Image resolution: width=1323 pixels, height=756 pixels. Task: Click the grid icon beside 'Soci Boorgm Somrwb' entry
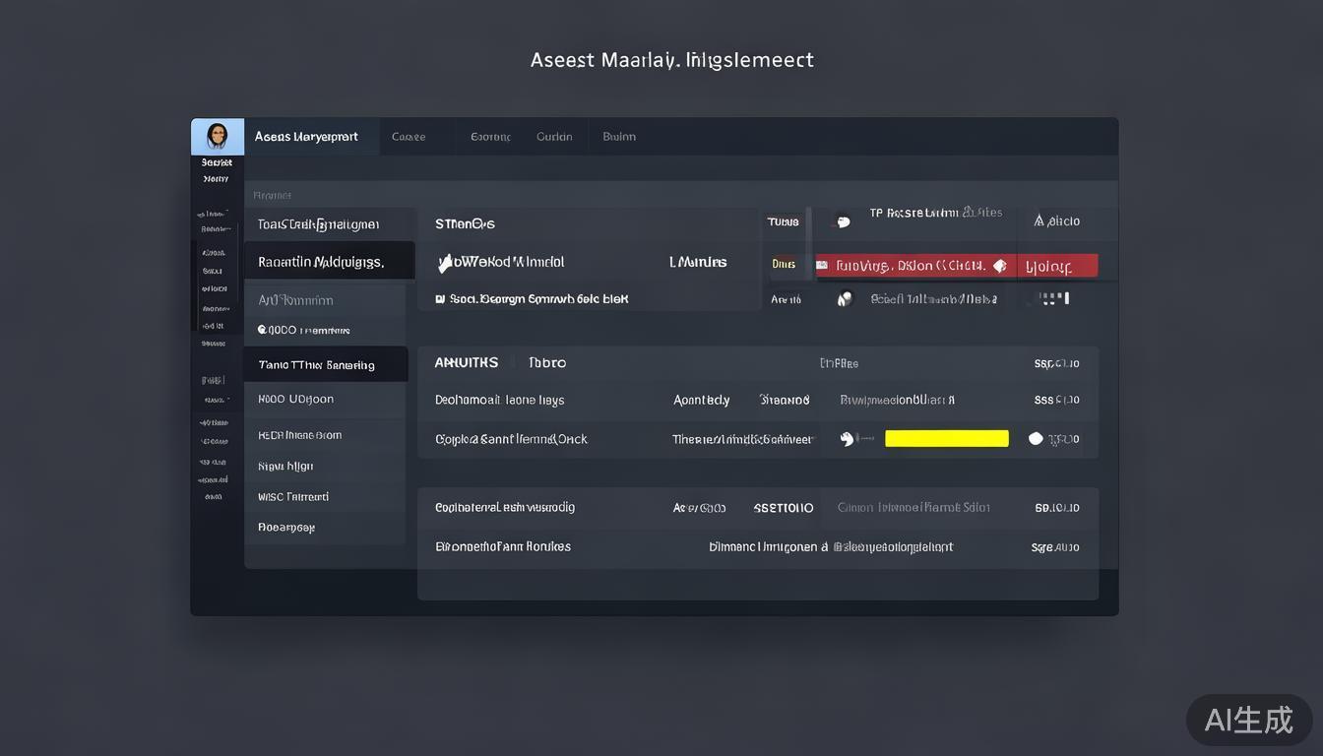click(x=442, y=298)
